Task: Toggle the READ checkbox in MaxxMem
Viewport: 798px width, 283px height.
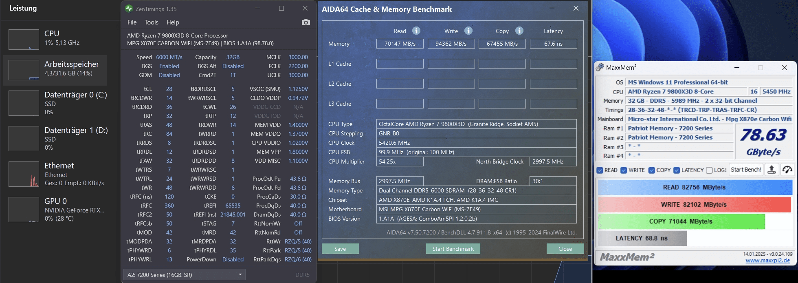Action: 600,170
